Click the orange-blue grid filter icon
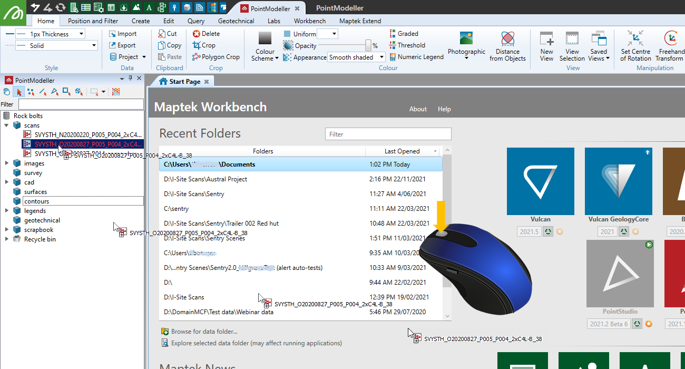Screen dimensions: 685x369 (x=116, y=92)
